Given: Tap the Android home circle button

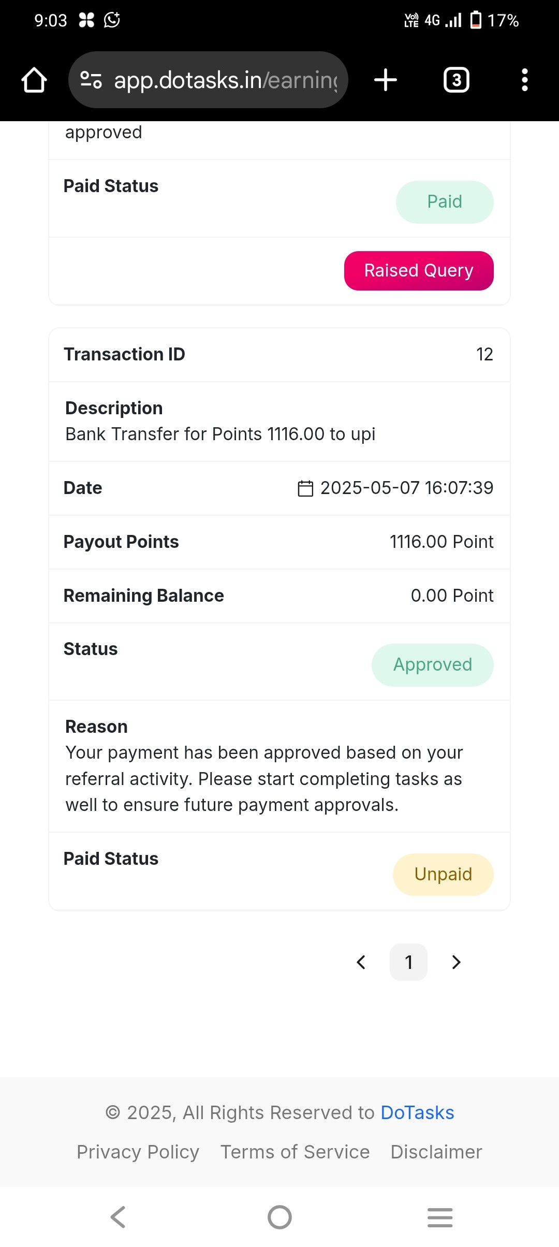Looking at the screenshot, I should coord(279,1217).
